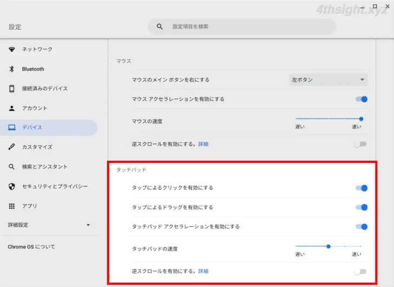Click the account person icon
The height and width of the screenshot is (287, 394).
click(11, 108)
